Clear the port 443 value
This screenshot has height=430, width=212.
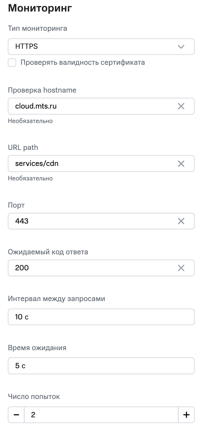pos(181,221)
